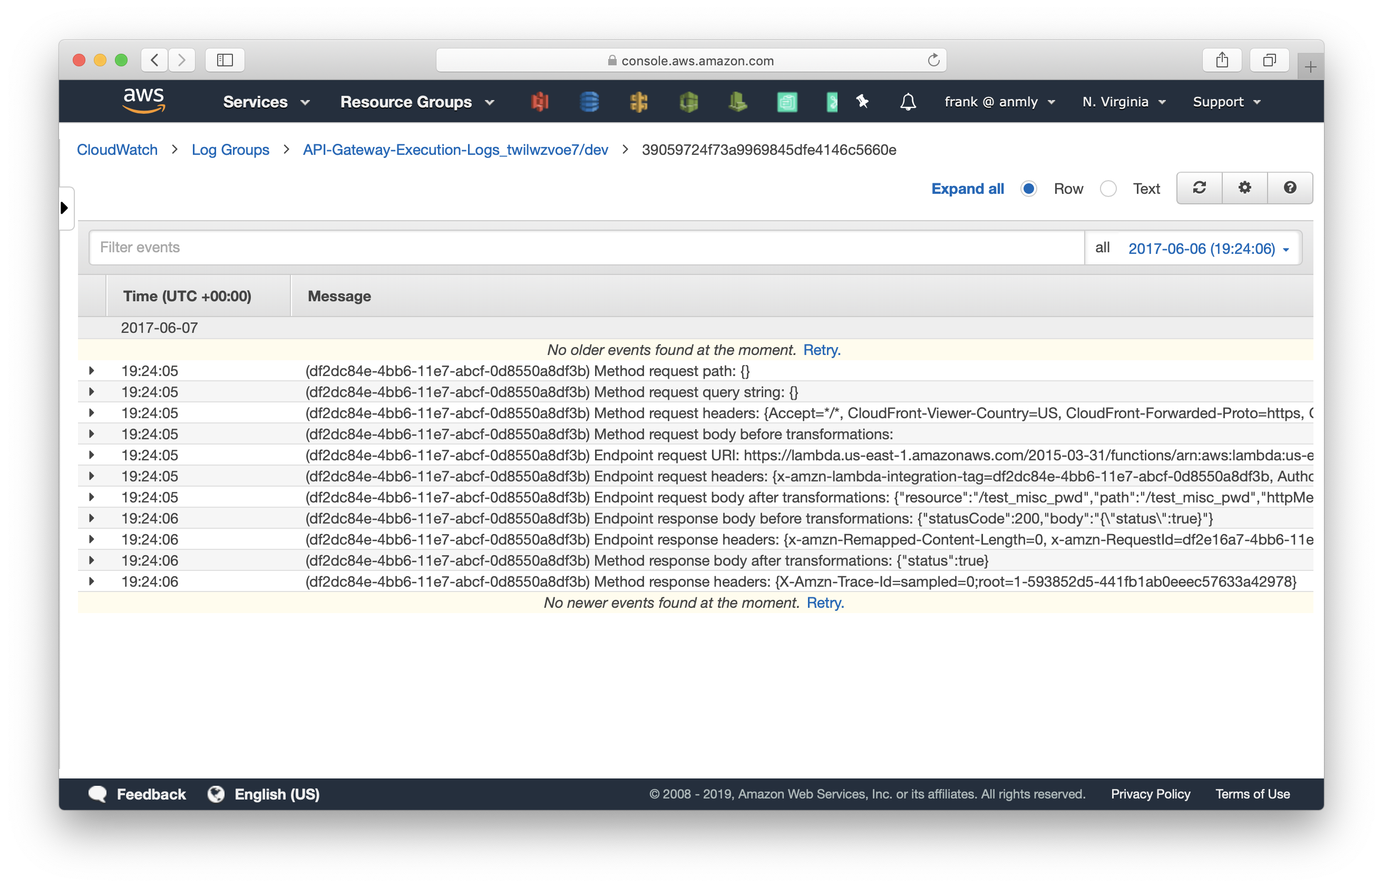This screenshot has height=888, width=1383.
Task: Click the N. Virginia region dropdown
Action: tap(1123, 101)
